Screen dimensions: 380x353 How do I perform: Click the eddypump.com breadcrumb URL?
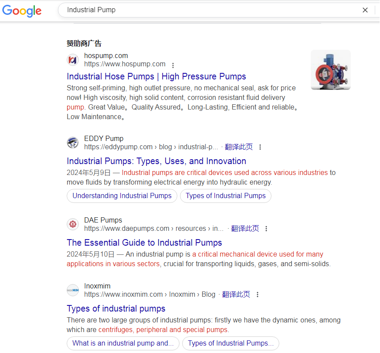[x=151, y=147]
